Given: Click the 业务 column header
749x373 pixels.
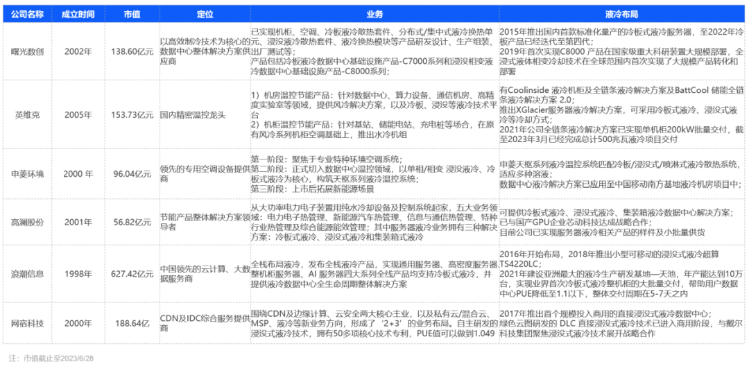Looking at the screenshot, I should point(375,15).
